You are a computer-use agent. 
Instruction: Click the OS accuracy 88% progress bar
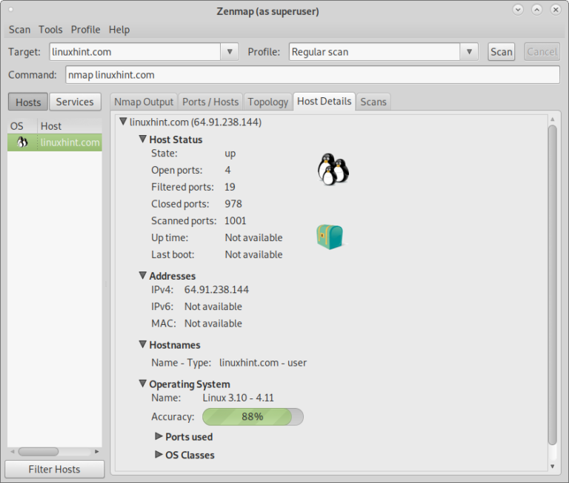point(253,416)
